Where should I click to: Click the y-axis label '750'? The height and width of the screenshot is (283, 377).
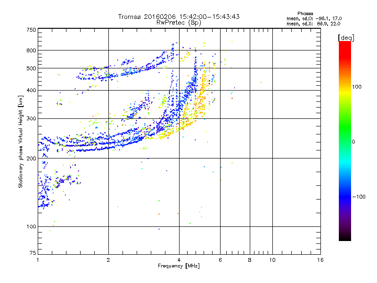[31, 30]
